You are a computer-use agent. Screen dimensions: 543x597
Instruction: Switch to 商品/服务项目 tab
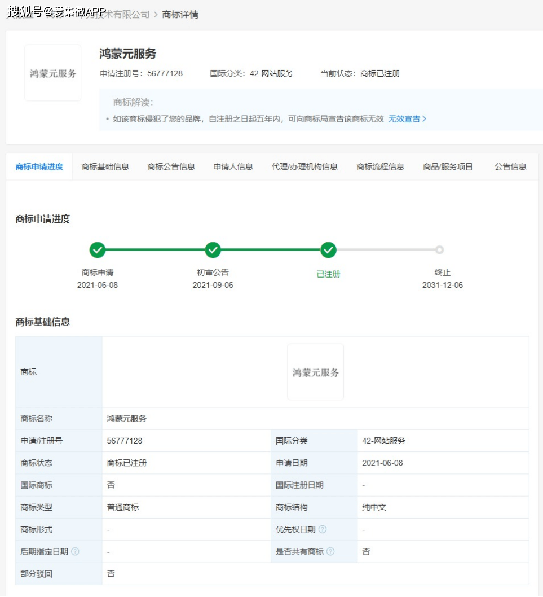click(448, 167)
